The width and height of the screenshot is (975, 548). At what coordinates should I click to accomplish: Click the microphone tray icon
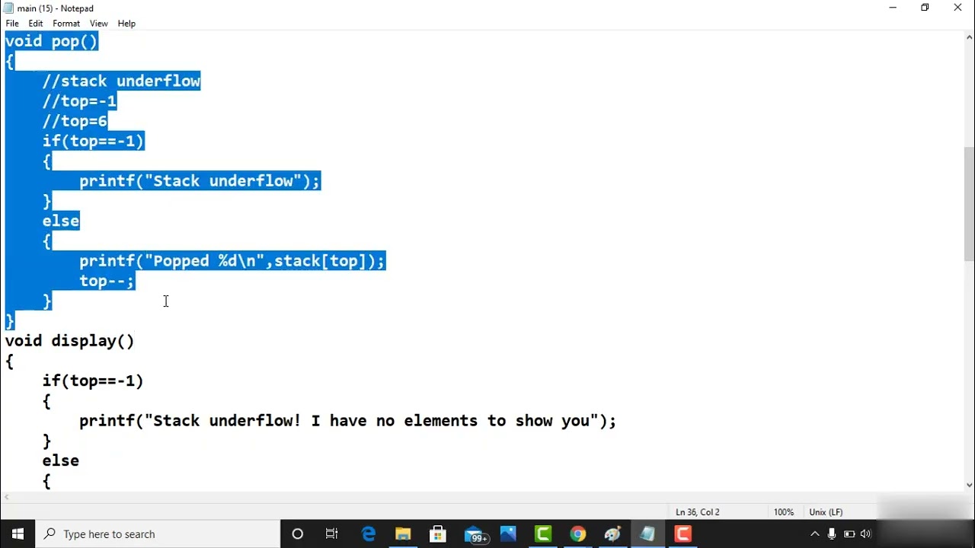coord(832,534)
